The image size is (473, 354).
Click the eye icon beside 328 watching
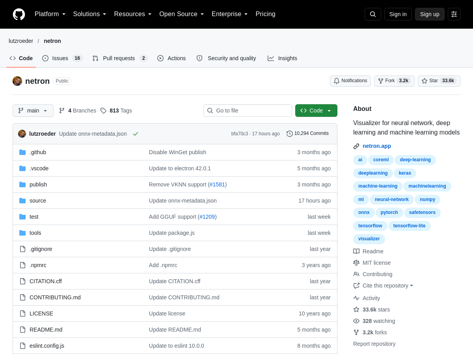[x=356, y=321]
